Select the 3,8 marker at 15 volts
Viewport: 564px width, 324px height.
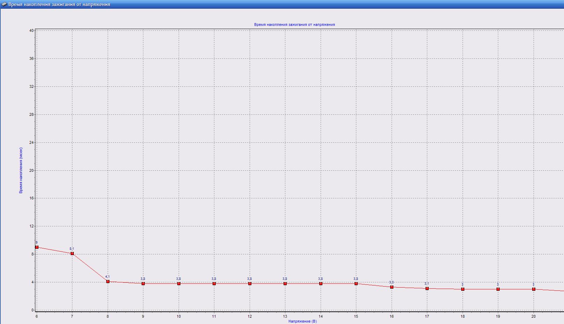point(356,283)
